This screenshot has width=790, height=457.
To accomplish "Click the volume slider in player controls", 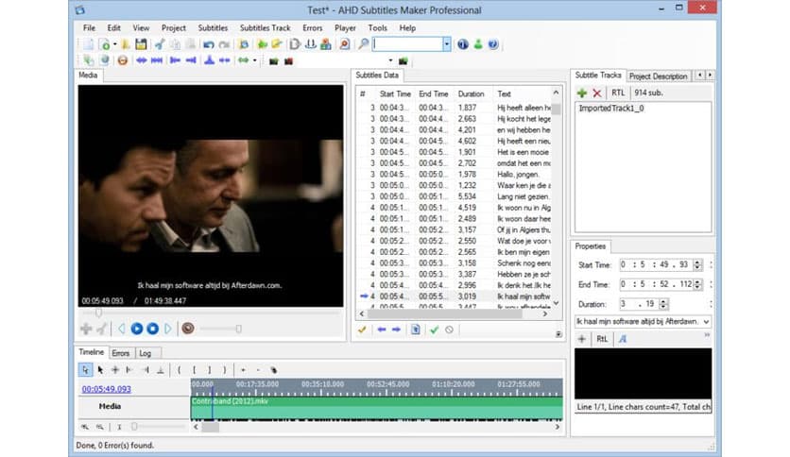I will point(221,329).
